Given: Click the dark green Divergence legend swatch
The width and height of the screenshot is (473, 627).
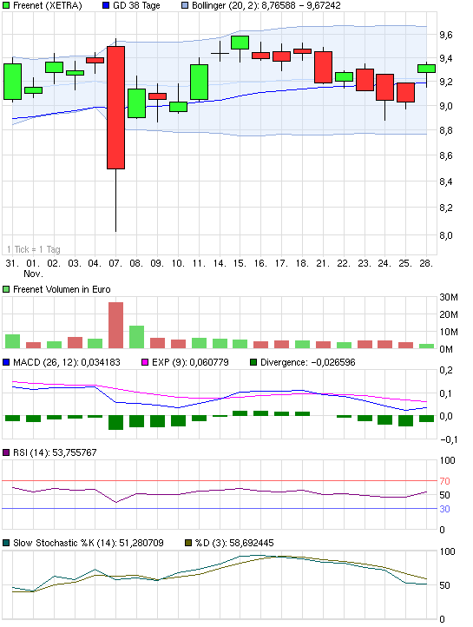Looking at the screenshot, I should click(x=253, y=362).
